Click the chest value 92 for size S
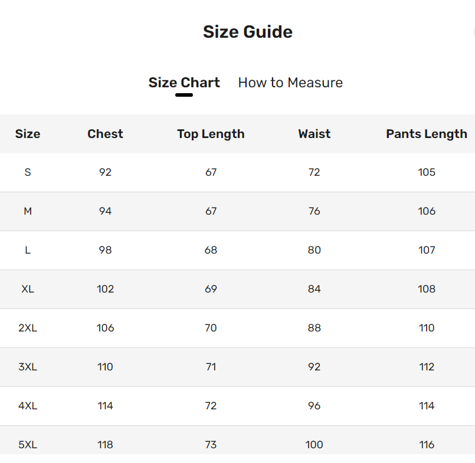The height and width of the screenshot is (463, 475). [x=105, y=172]
